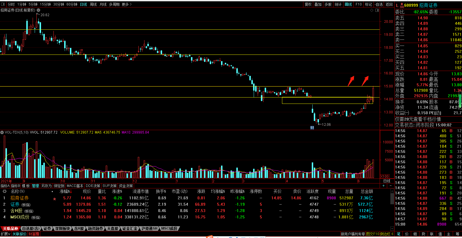The image size is (462, 238).
Task: Toggle the side panel icon at chart top right
Action: click(x=377, y=10)
